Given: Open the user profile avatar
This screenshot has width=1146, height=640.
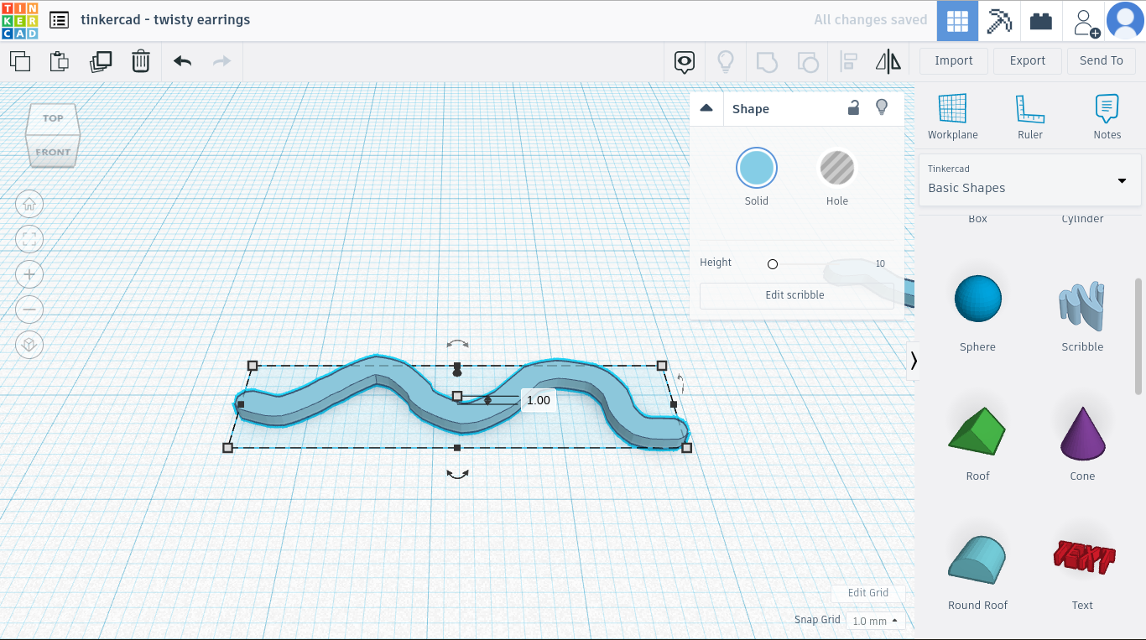Looking at the screenshot, I should [x=1125, y=21].
